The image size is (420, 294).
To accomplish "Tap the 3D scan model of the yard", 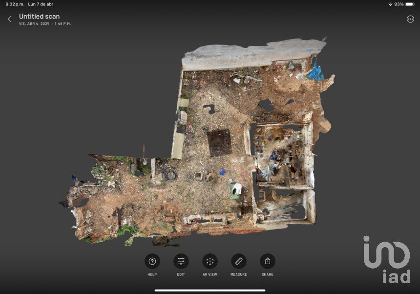I will point(197,142).
